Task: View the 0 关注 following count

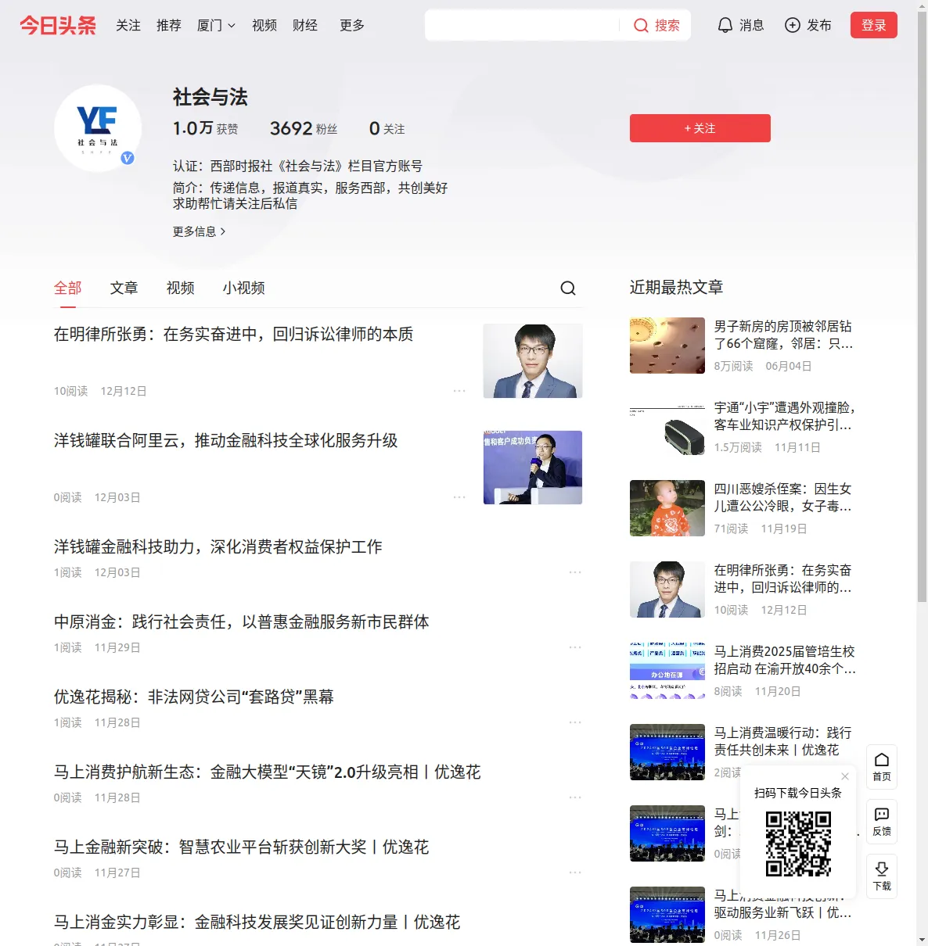Action: coord(387,128)
